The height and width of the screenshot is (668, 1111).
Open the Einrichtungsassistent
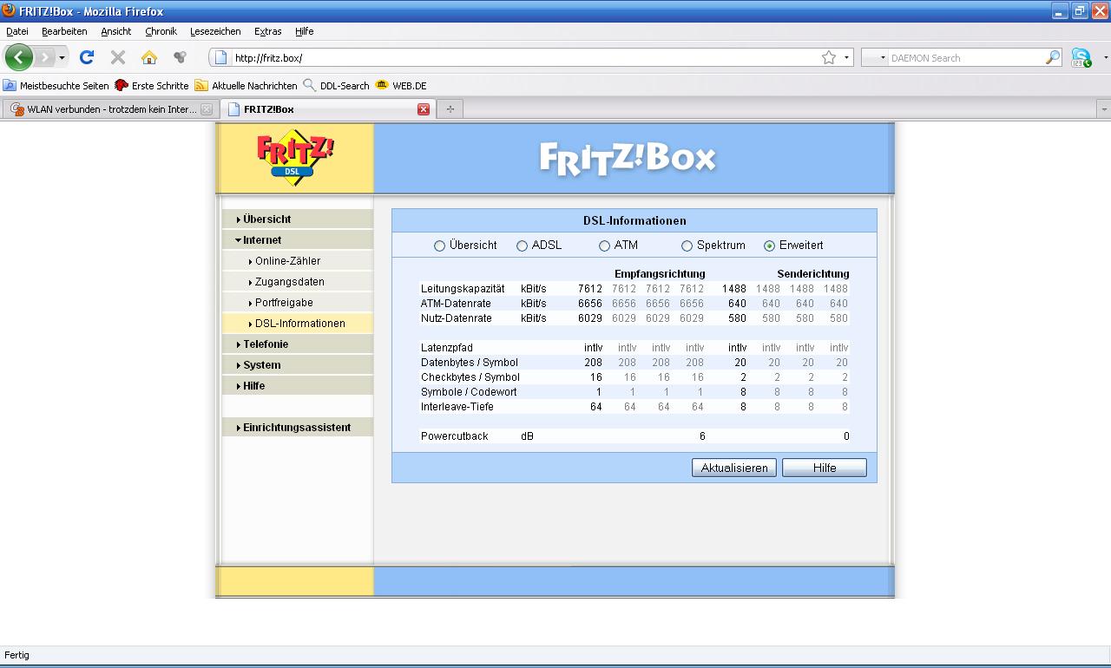[x=298, y=428]
